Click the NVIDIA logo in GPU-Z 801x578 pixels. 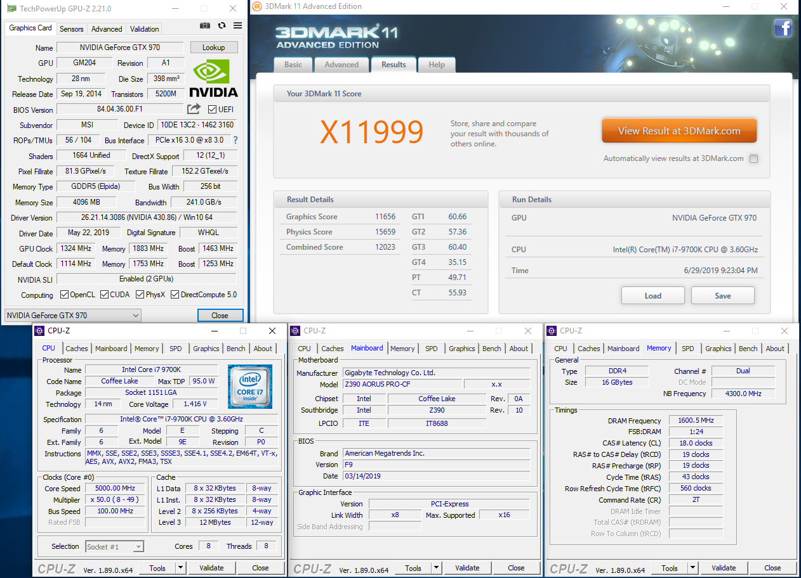(214, 79)
